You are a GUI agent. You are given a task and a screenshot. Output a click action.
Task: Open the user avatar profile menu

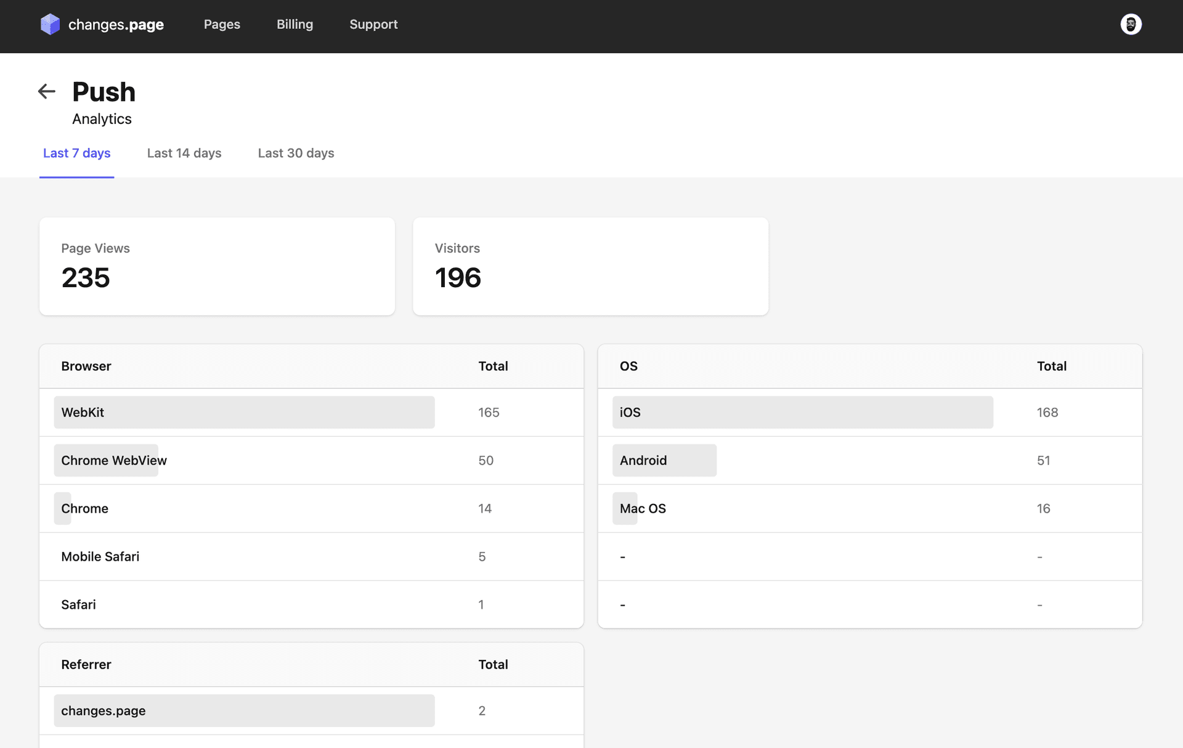click(1131, 25)
